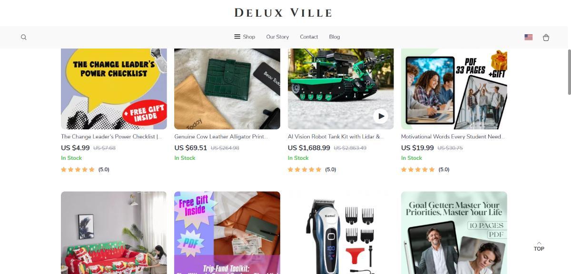571x274 pixels.
Task: Click the page vertical scrollbar thumb
Action: 569,71
